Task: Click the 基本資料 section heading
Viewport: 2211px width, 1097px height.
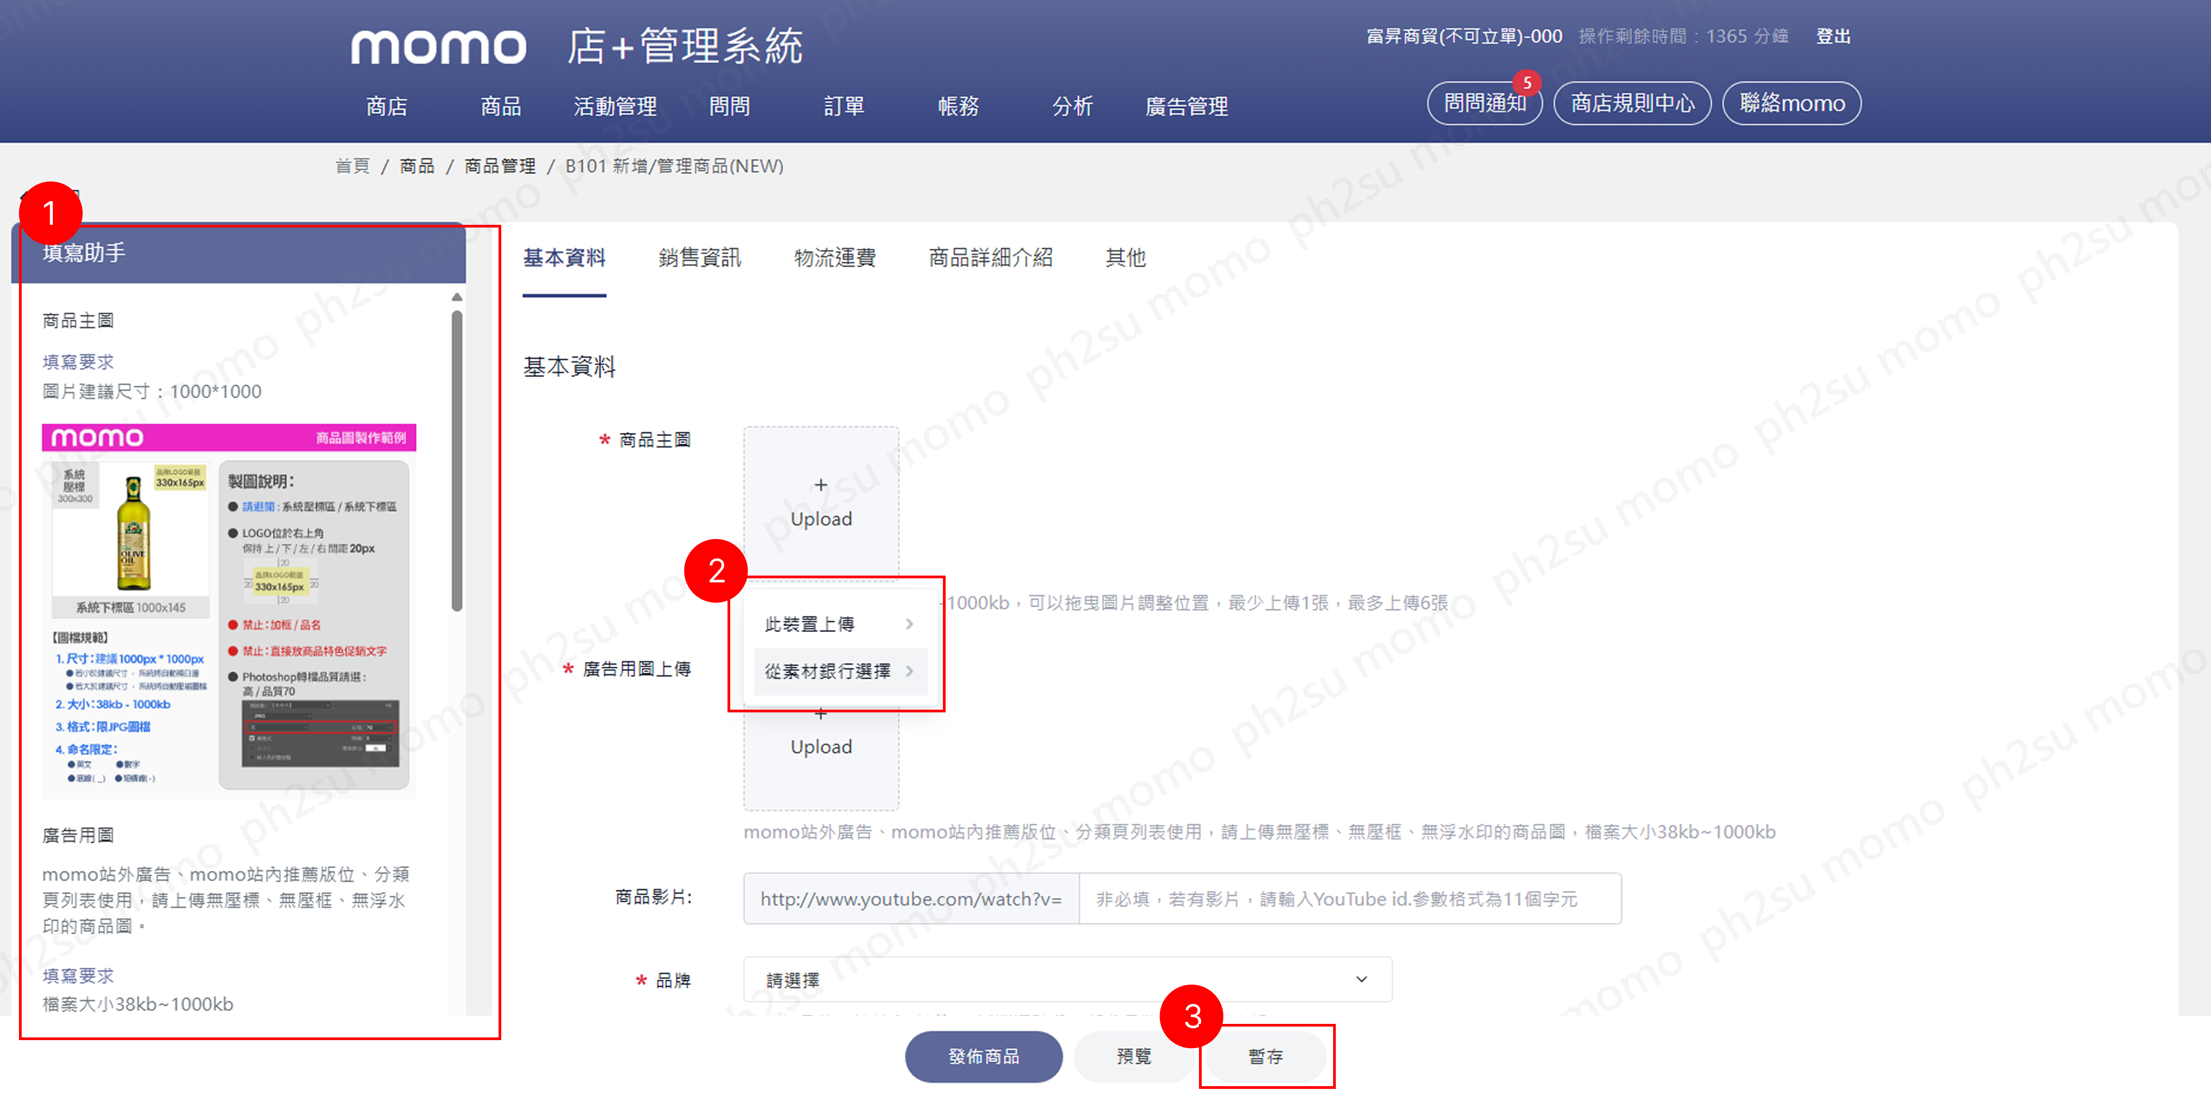Action: coord(569,367)
